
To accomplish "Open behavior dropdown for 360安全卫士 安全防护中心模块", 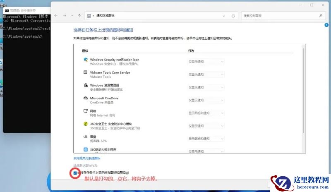I will (x=206, y=126).
